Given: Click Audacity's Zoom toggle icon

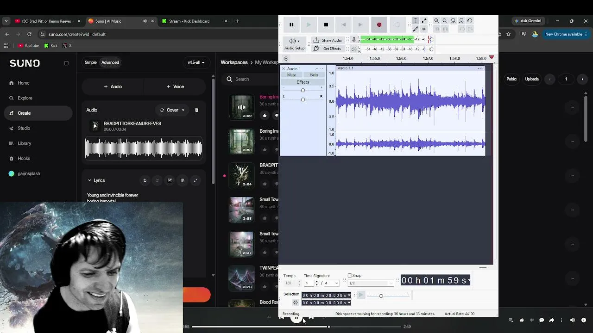Looking at the screenshot, I should pyautogui.click(x=470, y=21).
